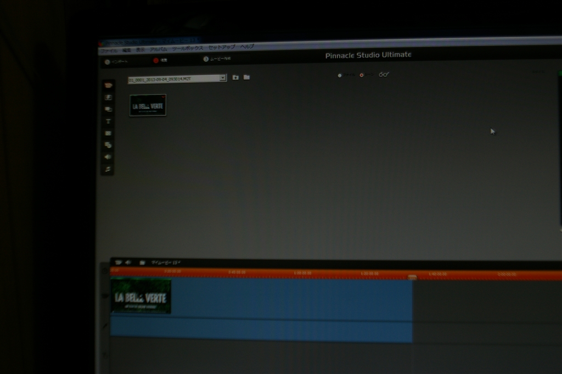Open the Montage themes album icon
This screenshot has height=374, width=562.
[108, 109]
